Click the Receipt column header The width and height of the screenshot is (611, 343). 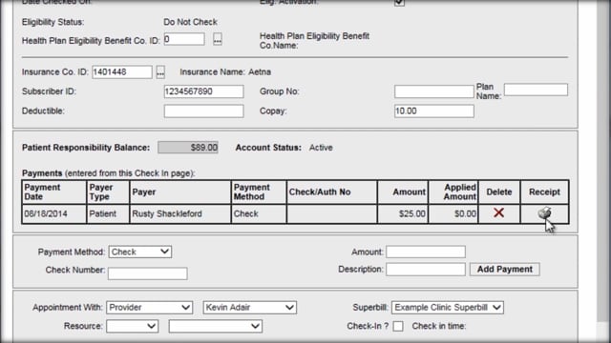tap(544, 192)
